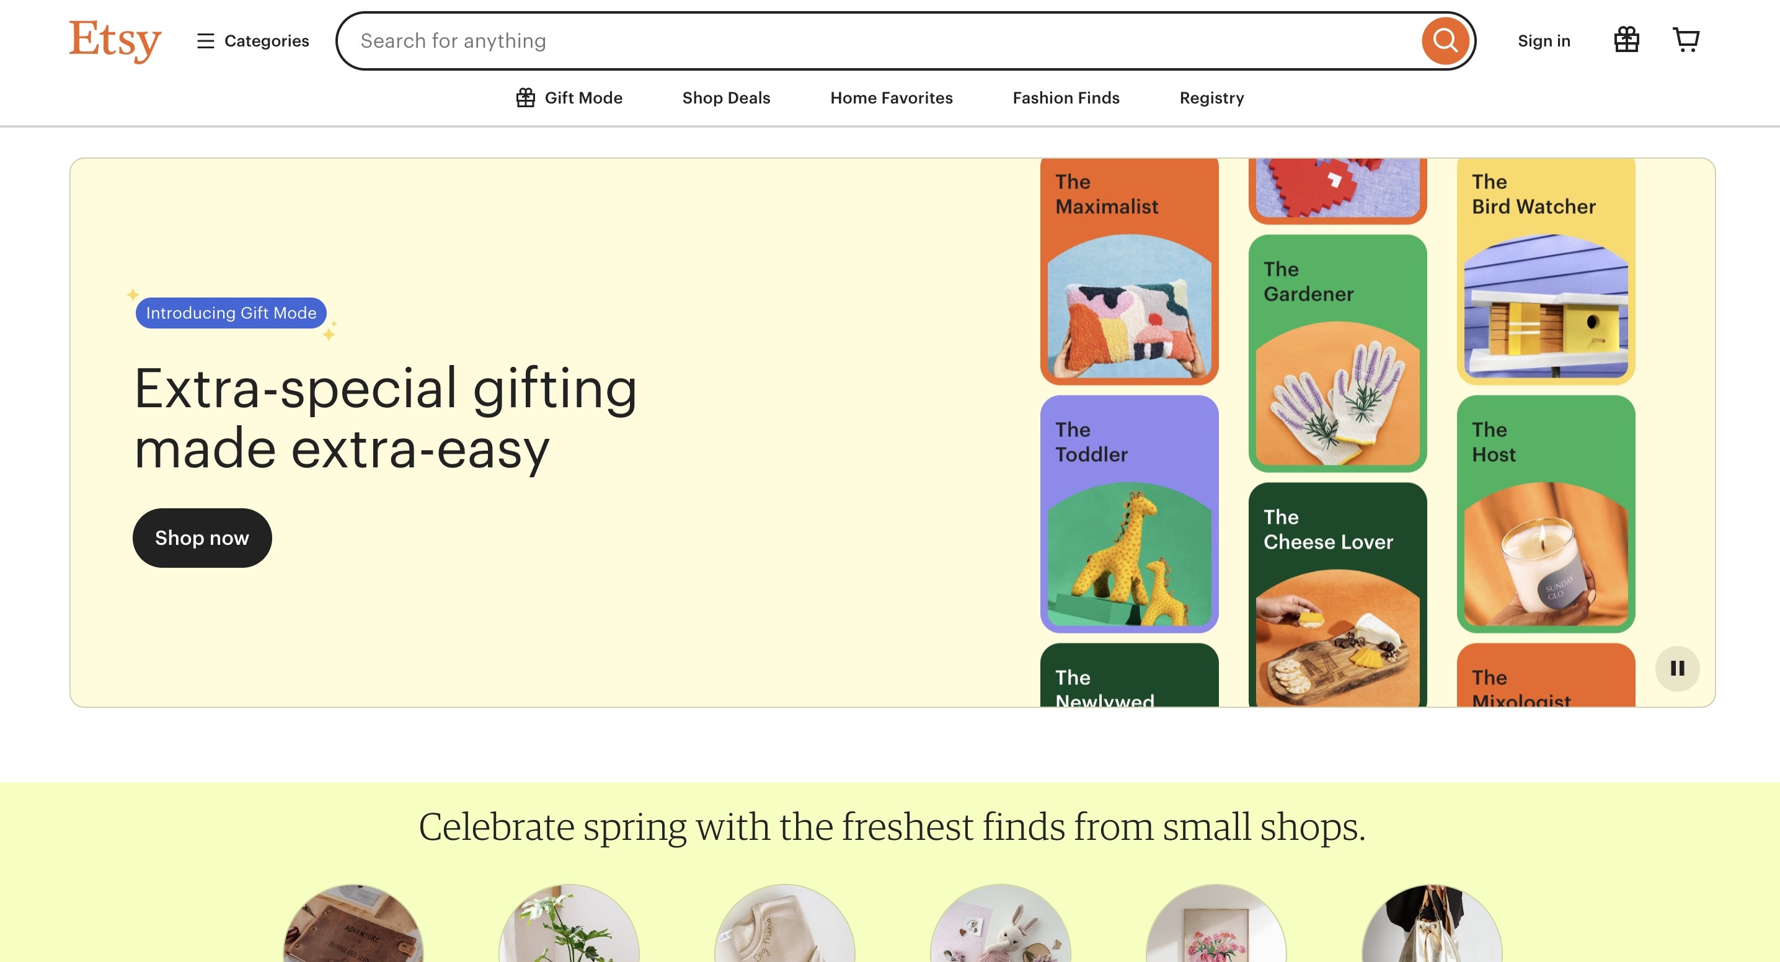Screen dimensions: 1780x962
Task: Open The Bird Watcher card
Action: click(x=1545, y=271)
